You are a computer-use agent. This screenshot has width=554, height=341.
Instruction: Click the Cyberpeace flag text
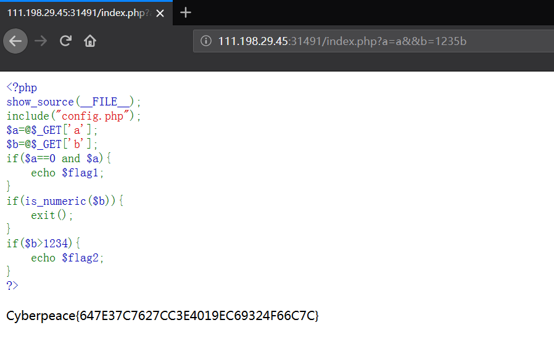(x=162, y=316)
